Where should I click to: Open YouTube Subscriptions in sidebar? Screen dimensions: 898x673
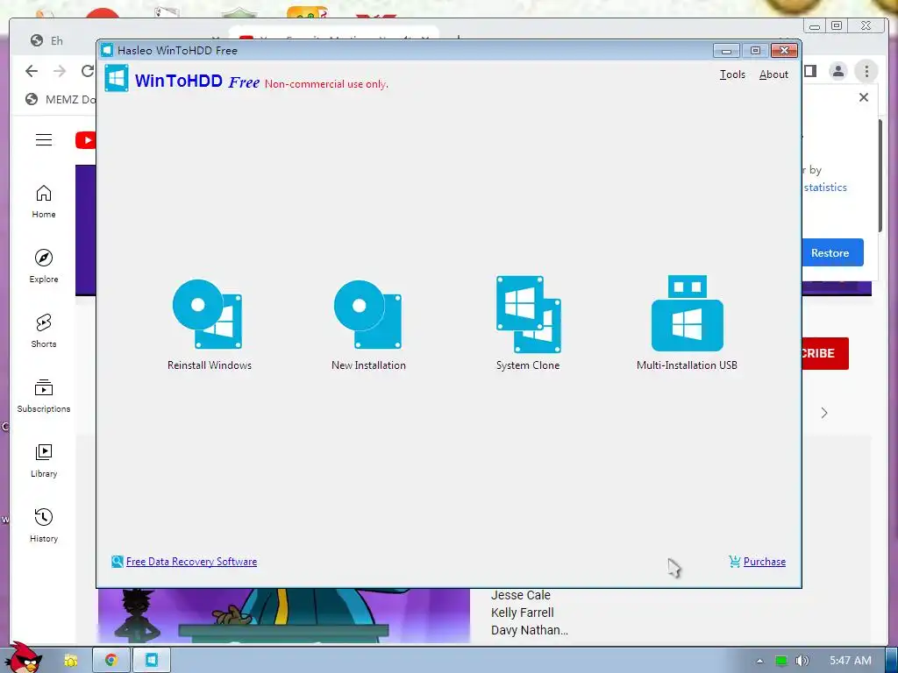(x=44, y=396)
